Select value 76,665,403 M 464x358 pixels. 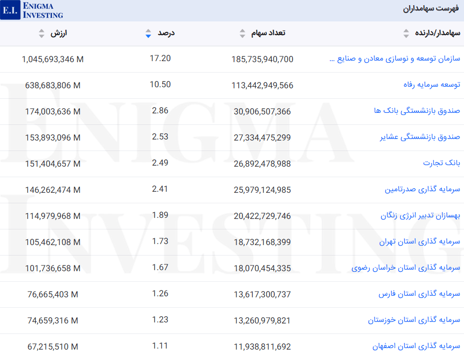pyautogui.click(x=53, y=294)
